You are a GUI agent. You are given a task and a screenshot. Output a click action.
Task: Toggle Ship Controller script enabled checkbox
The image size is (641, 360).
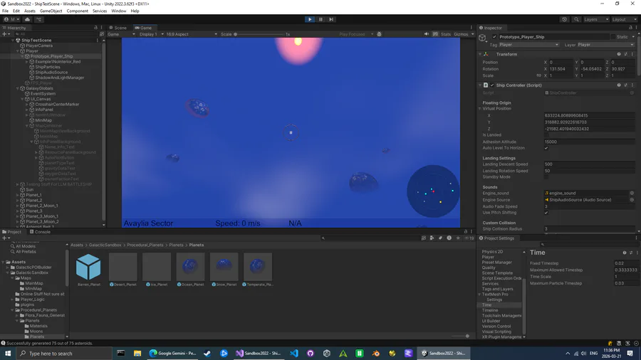pos(492,85)
